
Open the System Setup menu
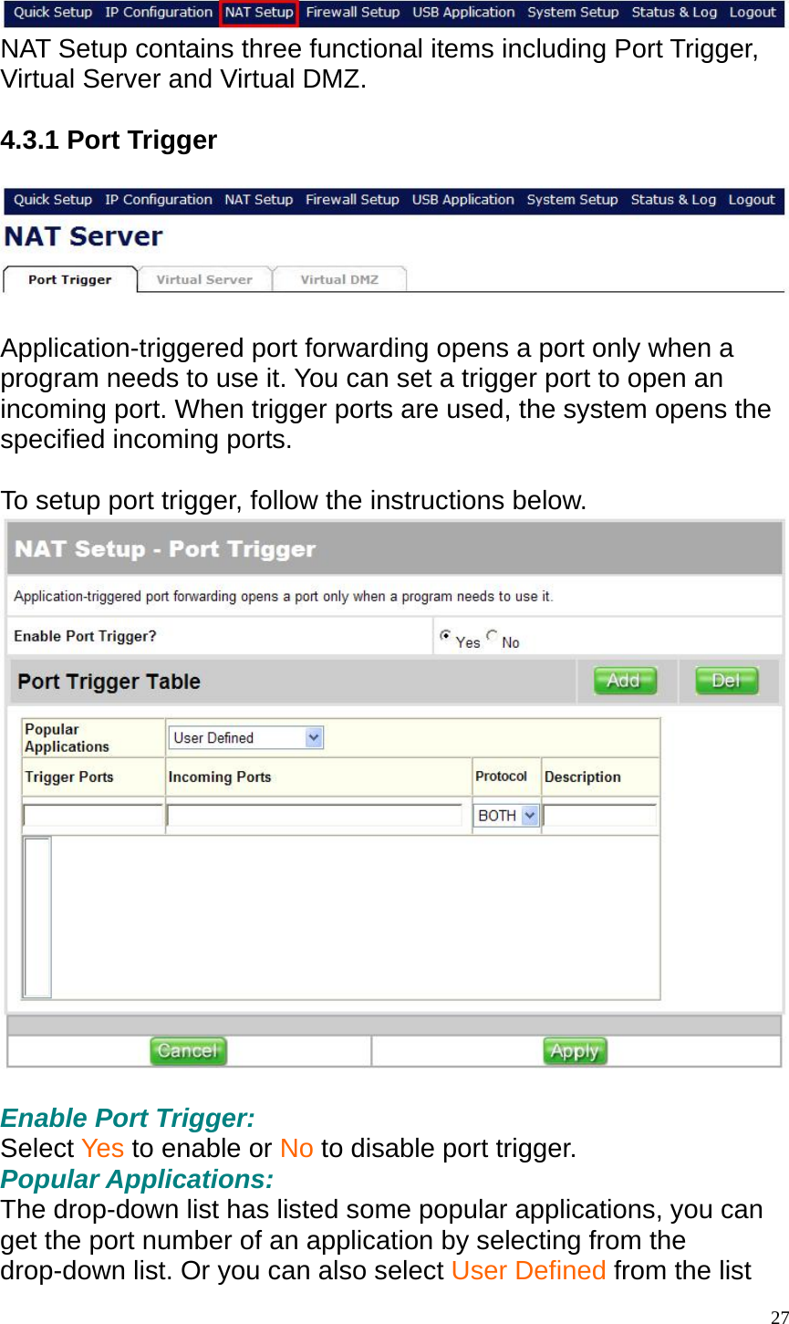coord(573,12)
